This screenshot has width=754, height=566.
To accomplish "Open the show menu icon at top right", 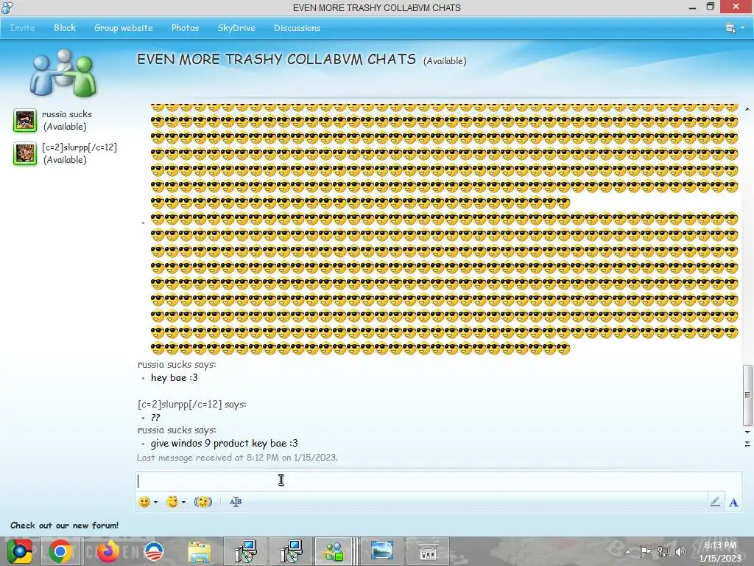I will tap(730, 28).
